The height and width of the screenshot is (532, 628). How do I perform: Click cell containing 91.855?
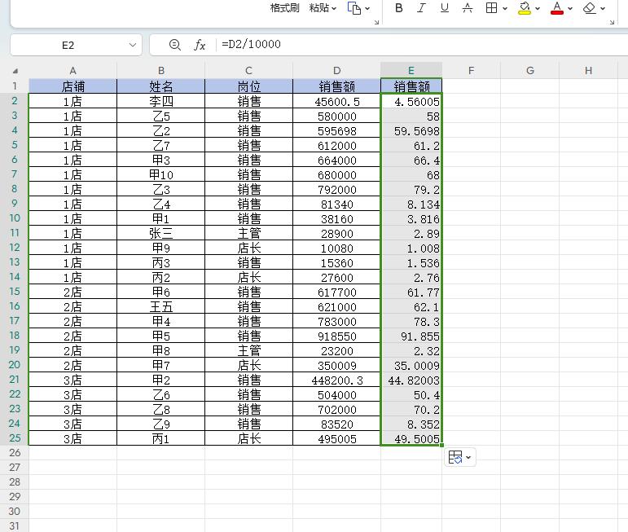pyautogui.click(x=411, y=336)
